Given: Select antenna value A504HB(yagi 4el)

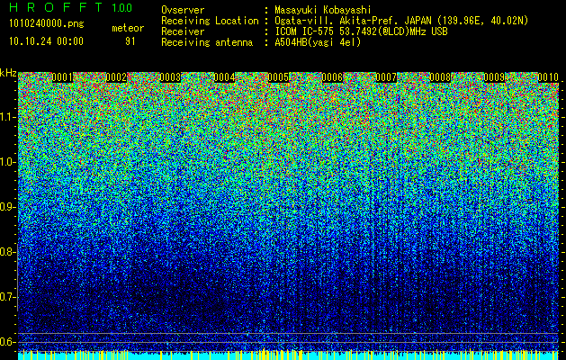Looking at the screenshot, I should pyautogui.click(x=318, y=42).
